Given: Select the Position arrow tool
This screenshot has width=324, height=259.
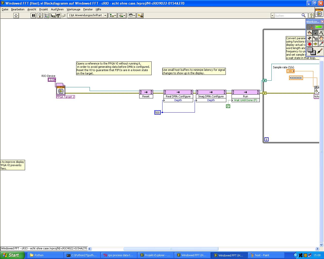Looking at the screenshot, I should (315, 33).
